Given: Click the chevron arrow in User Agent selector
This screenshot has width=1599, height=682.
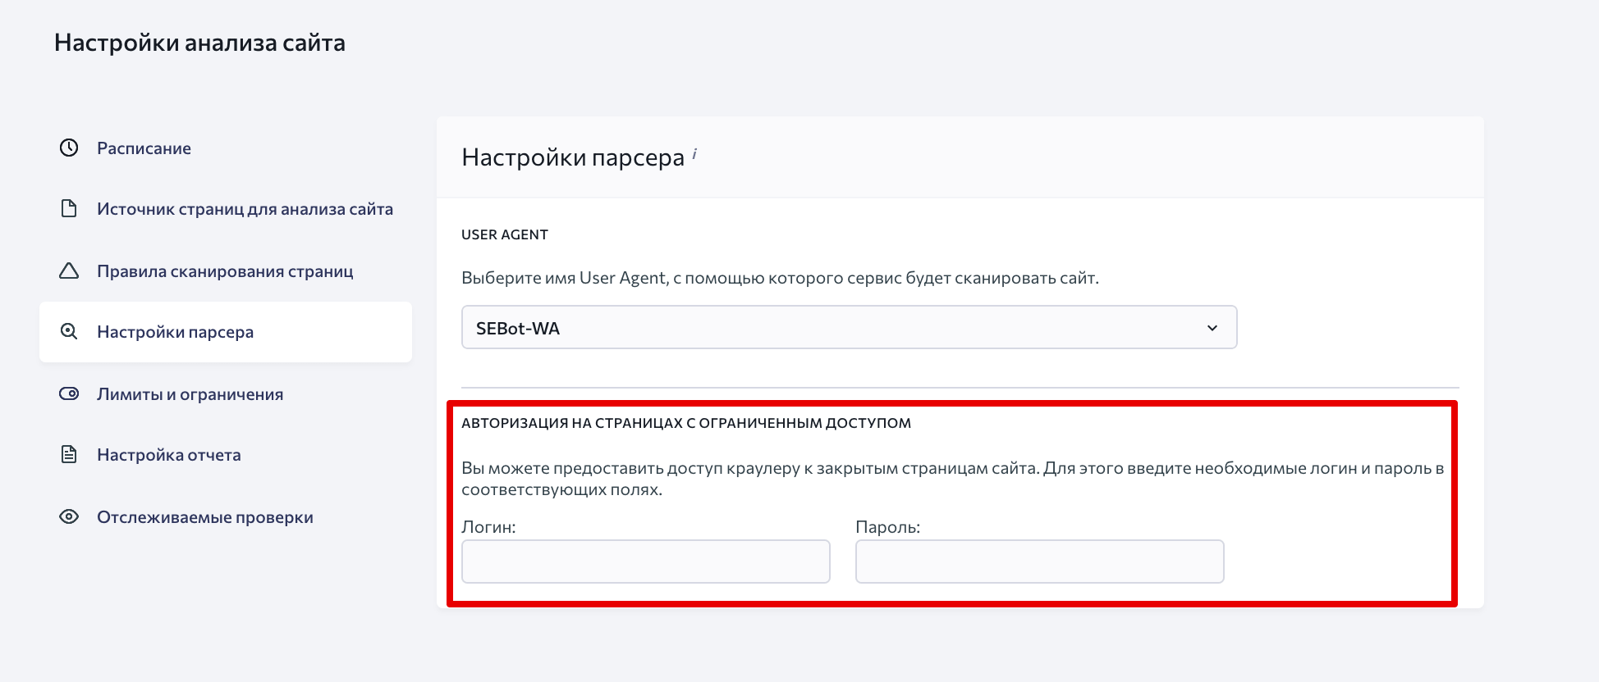Looking at the screenshot, I should (1212, 328).
